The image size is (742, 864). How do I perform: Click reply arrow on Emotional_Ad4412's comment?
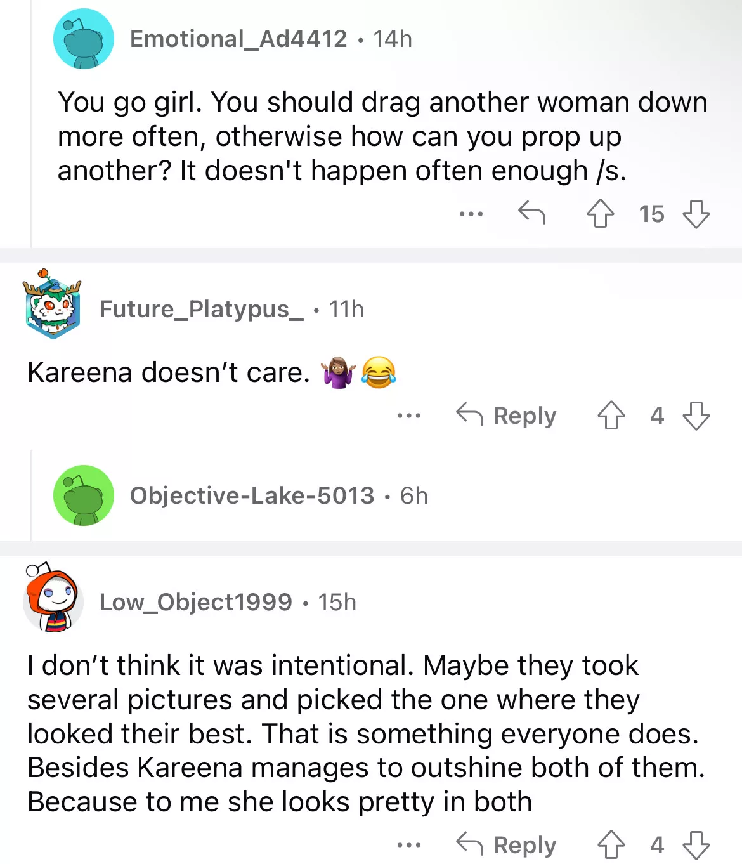pos(531,213)
